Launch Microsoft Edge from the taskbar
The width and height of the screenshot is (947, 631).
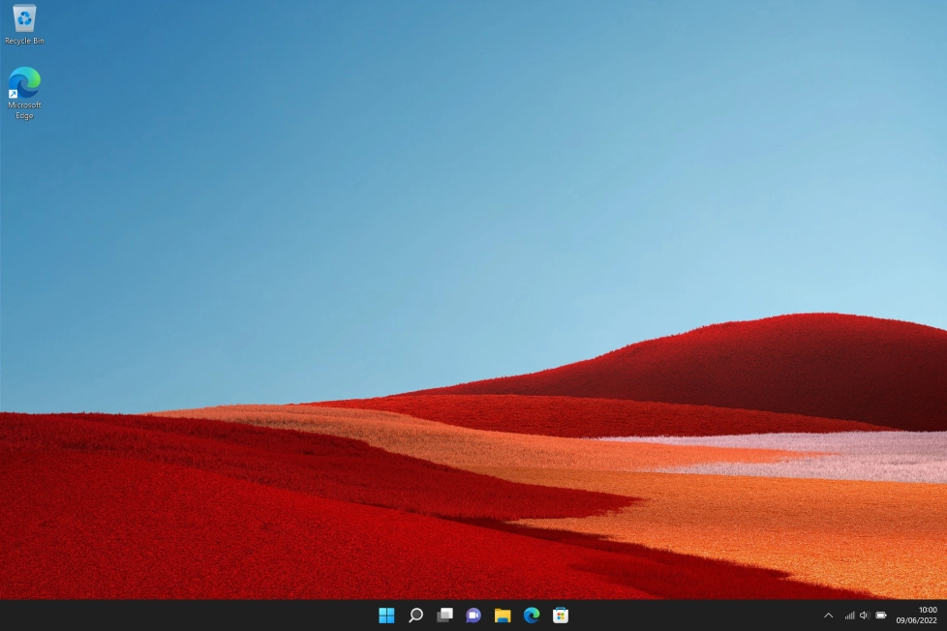coord(531,615)
